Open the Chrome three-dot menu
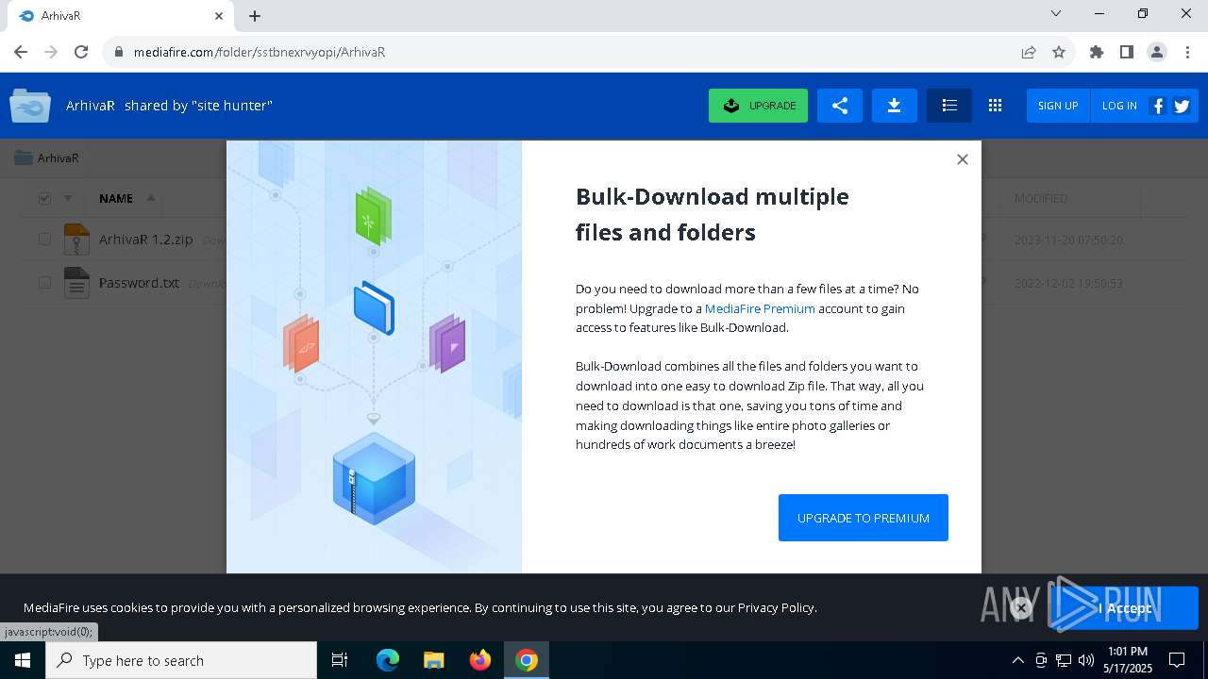Viewport: 1208px width, 679px height. [1187, 52]
